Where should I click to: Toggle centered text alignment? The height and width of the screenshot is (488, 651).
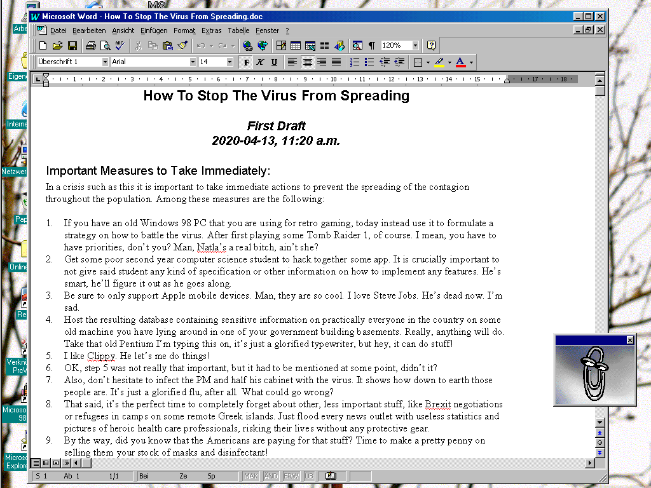[x=307, y=62]
